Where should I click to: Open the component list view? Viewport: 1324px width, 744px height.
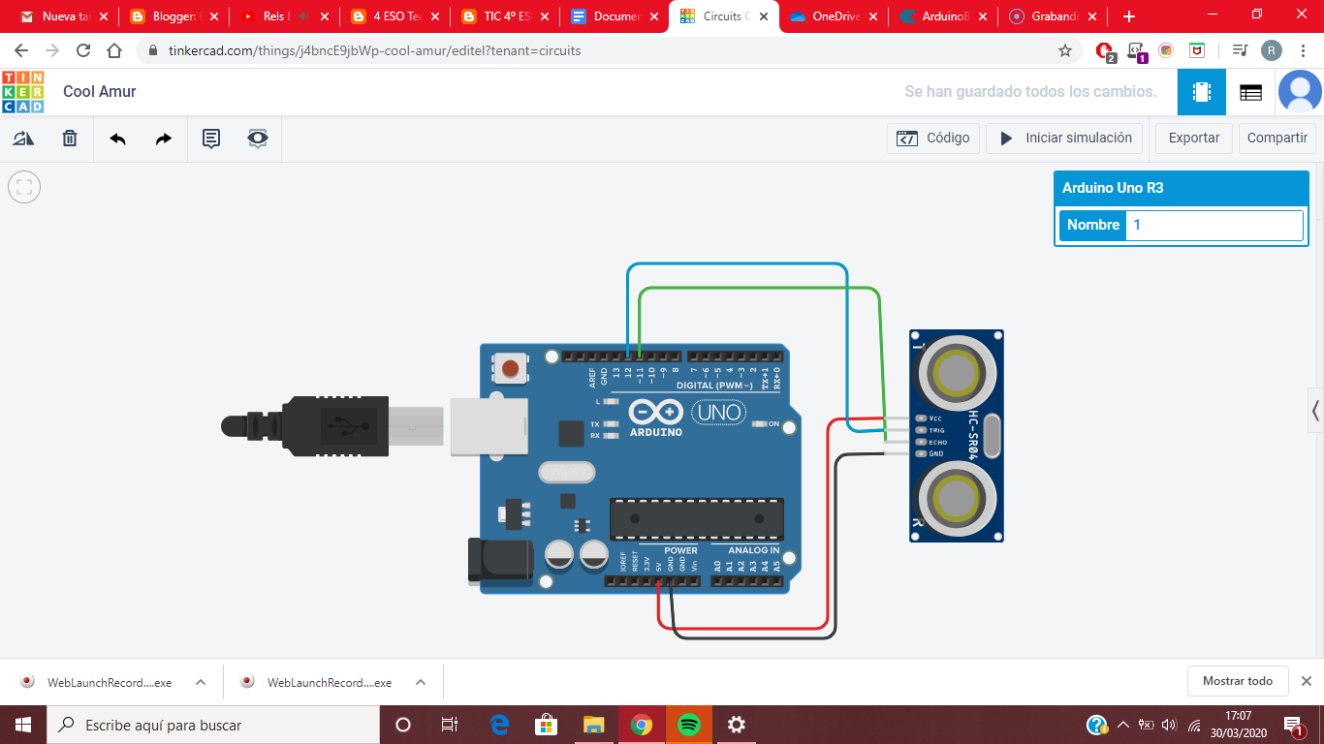coord(1250,92)
